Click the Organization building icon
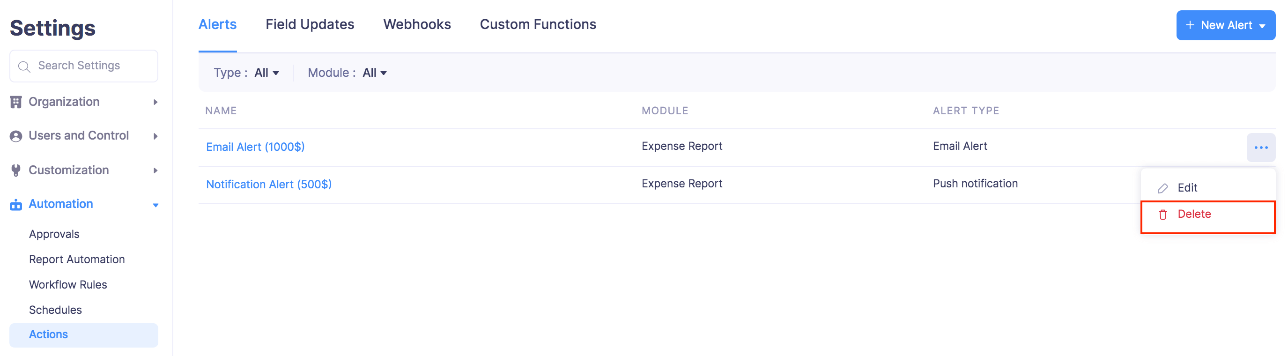The height and width of the screenshot is (356, 1288). click(16, 102)
